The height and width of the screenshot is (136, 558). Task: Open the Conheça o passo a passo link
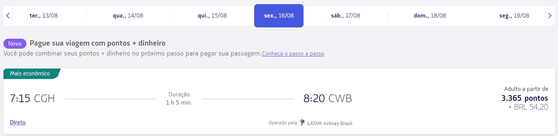click(x=293, y=54)
